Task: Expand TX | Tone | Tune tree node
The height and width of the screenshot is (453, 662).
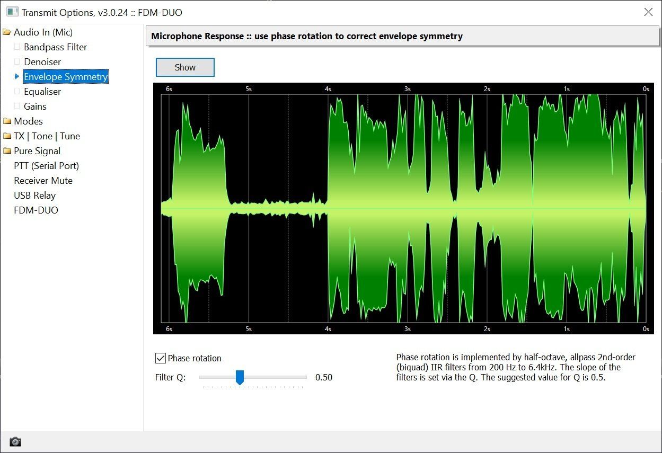Action: [x=47, y=136]
